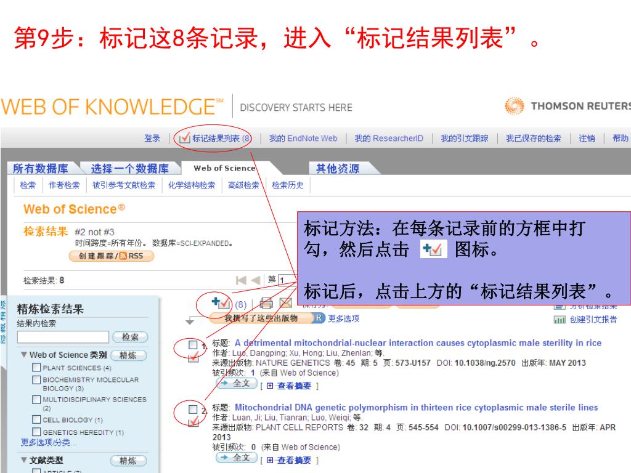The image size is (631, 473).
Task: Click the ResearcherID R icon
Action: [x=319, y=318]
